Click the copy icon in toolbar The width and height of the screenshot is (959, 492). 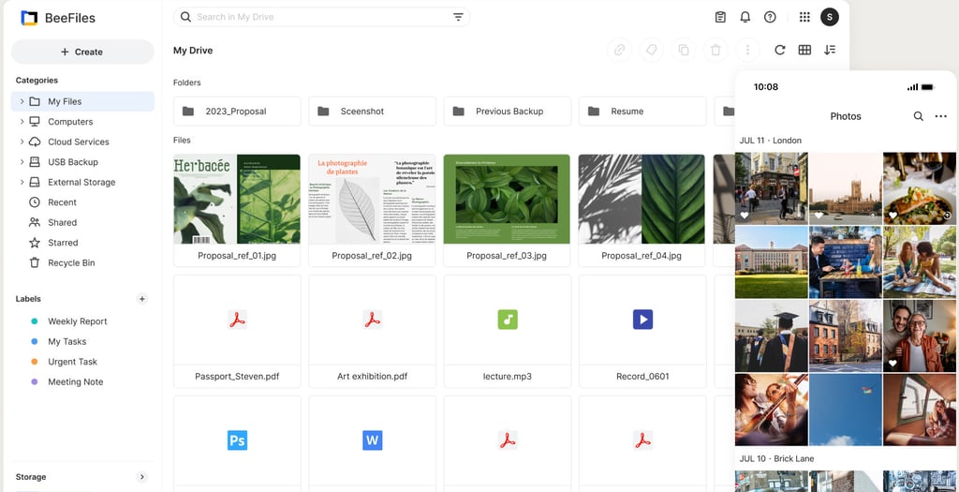pyautogui.click(x=684, y=51)
